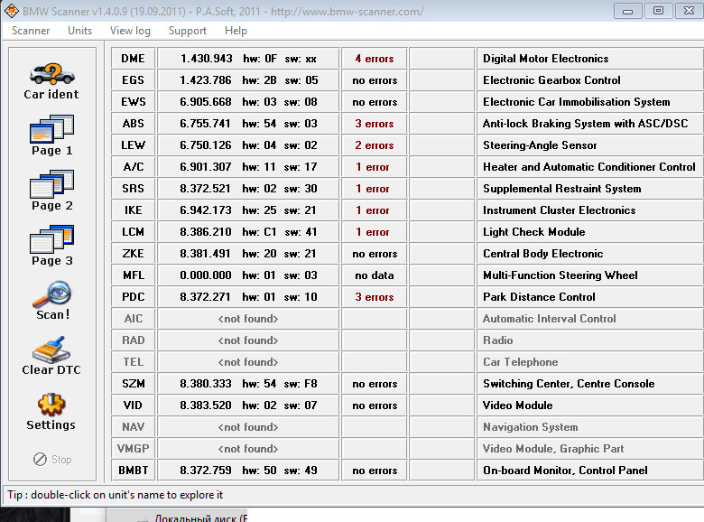Select the DME unit name

(x=134, y=59)
